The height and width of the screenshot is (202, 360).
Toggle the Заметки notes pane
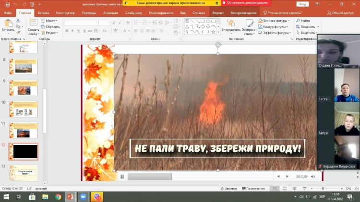pyautogui.click(x=228, y=189)
